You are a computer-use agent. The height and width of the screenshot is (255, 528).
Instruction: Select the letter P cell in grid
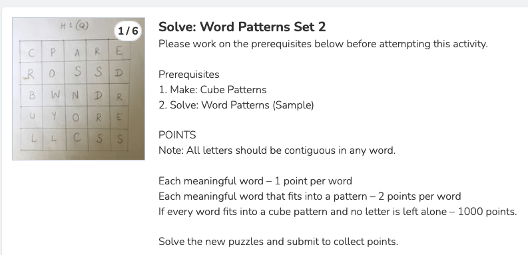pyautogui.click(x=53, y=51)
